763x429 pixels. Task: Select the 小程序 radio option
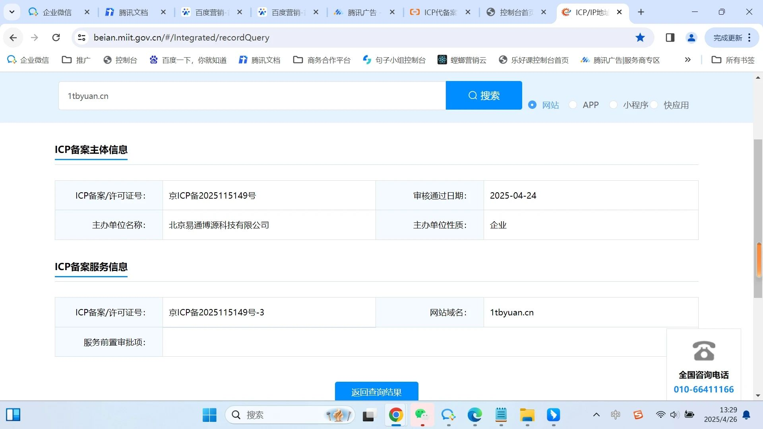click(x=613, y=105)
